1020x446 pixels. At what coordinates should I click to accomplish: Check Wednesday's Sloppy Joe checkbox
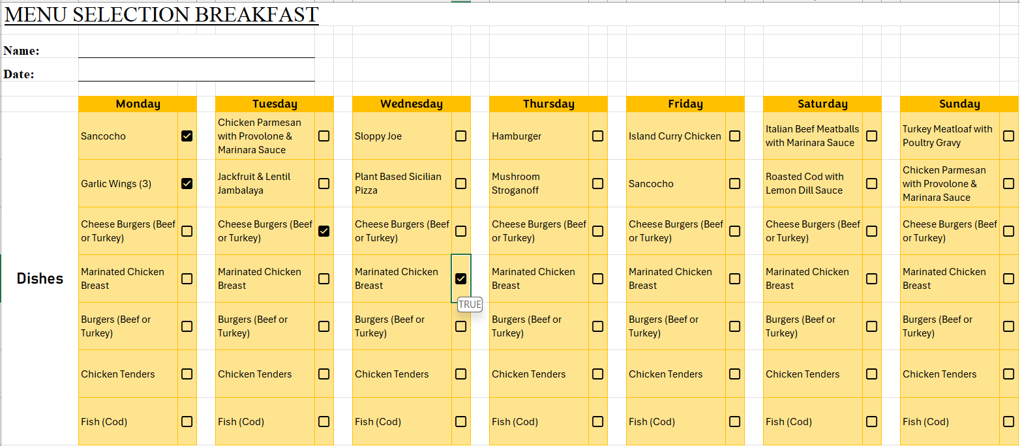click(461, 136)
